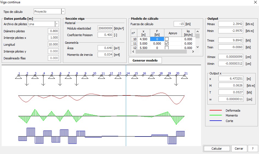The width and height of the screenshot is (259, 154).
Task: Select the F column header in table
Action: [157, 33]
